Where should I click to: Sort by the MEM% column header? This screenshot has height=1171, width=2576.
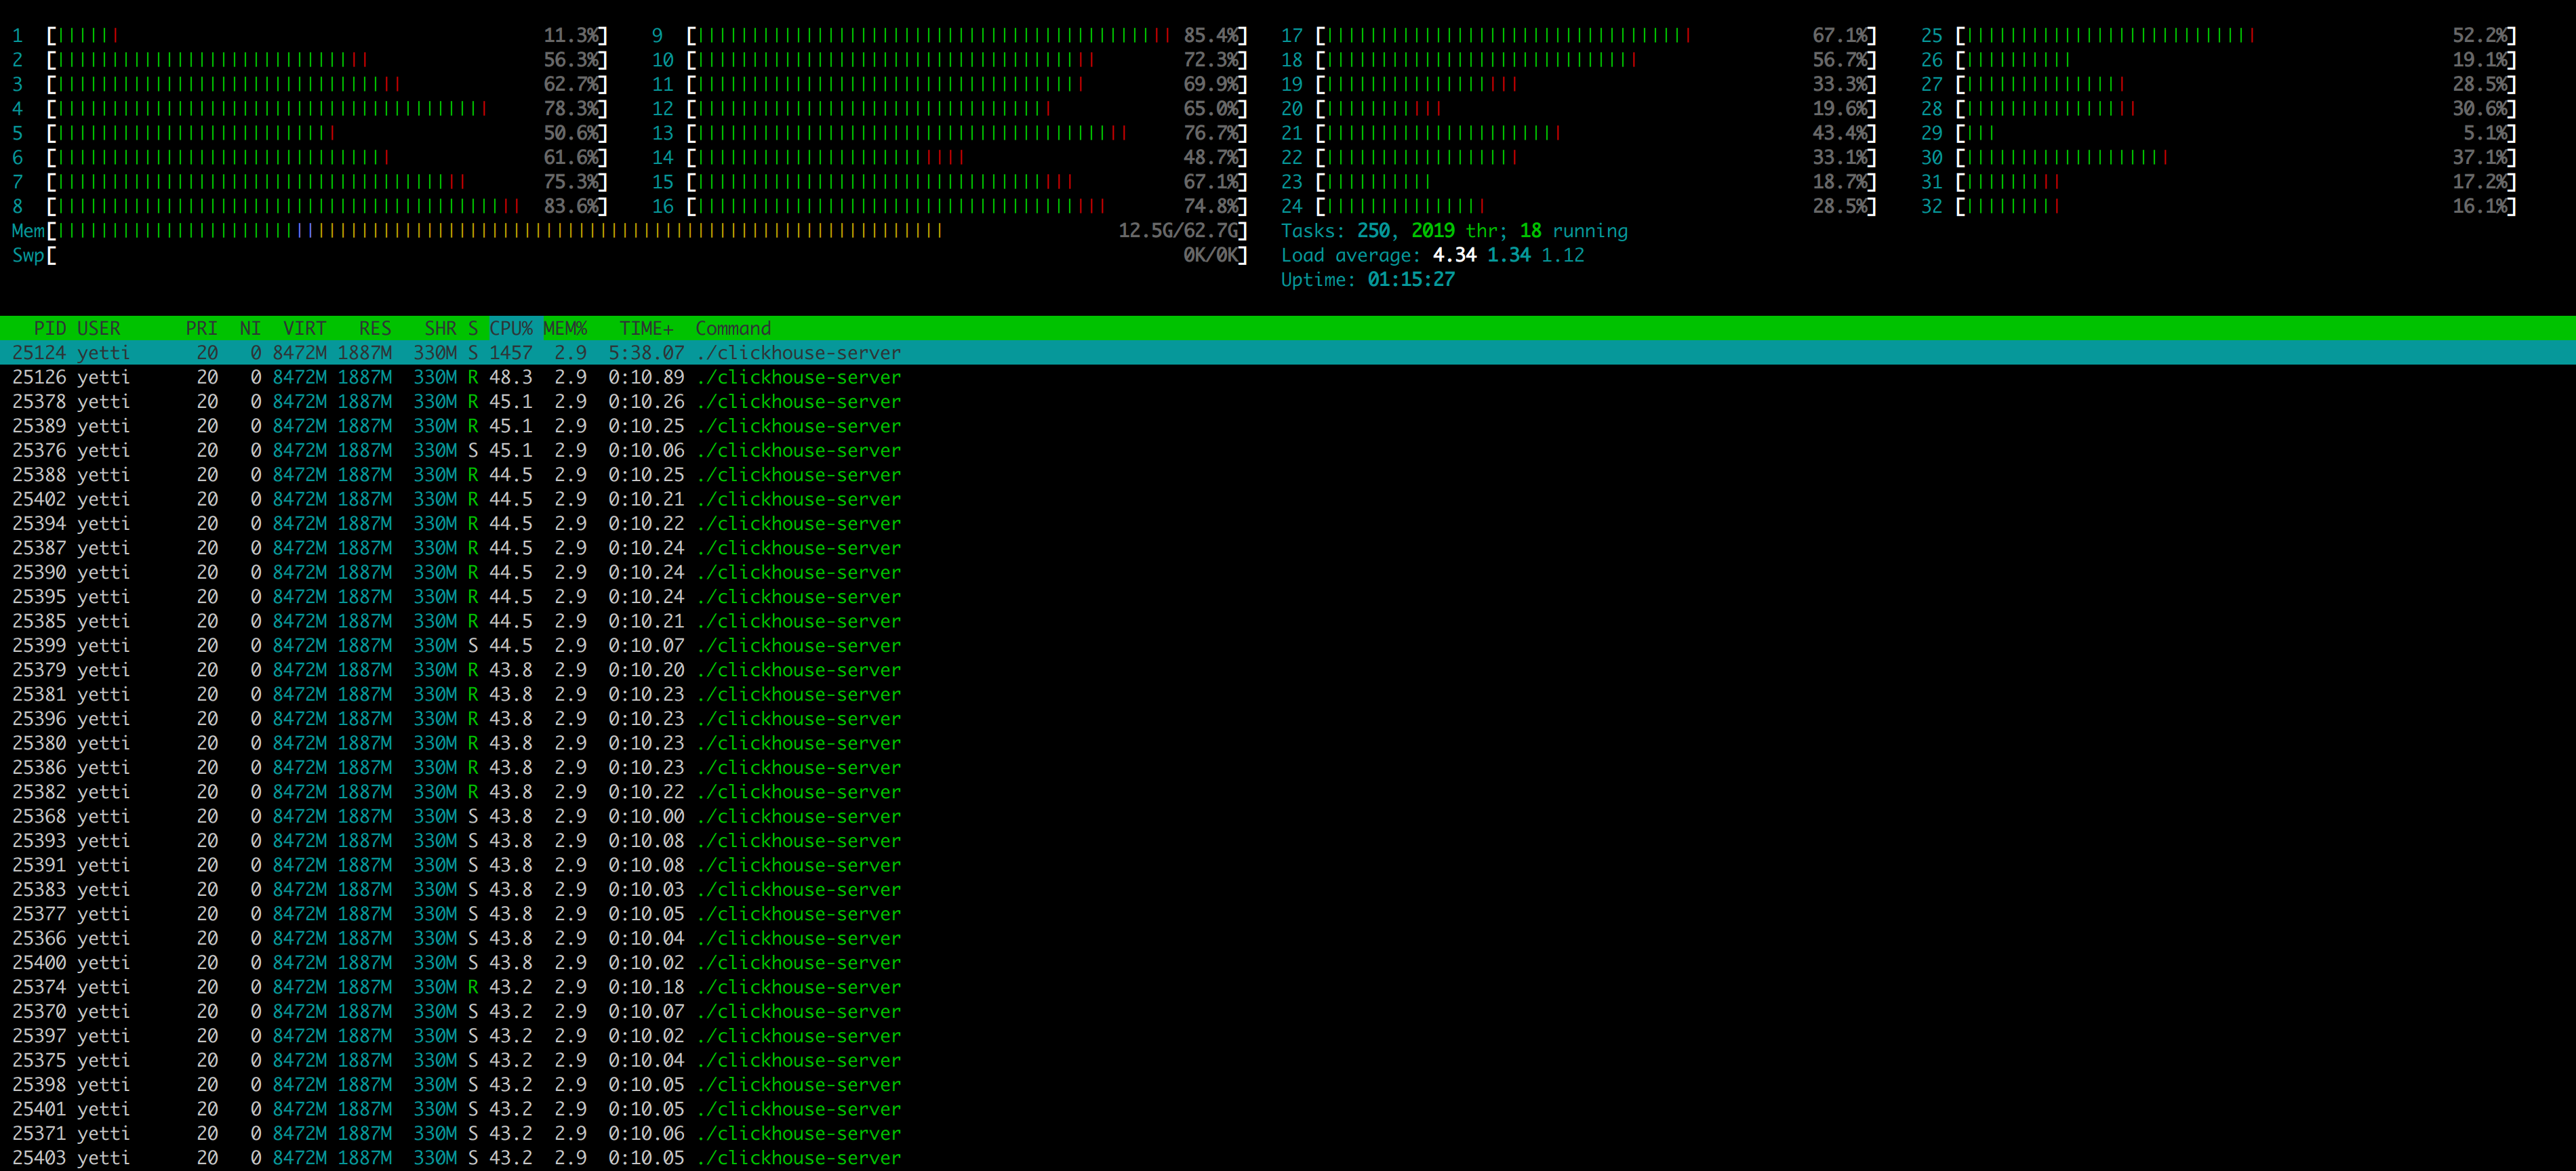565,328
